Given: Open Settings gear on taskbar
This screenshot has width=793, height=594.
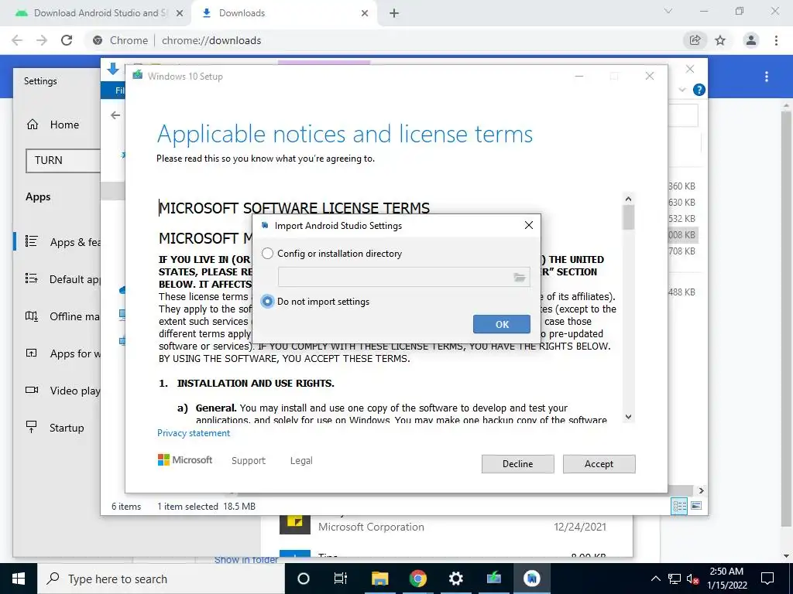Looking at the screenshot, I should point(455,579).
